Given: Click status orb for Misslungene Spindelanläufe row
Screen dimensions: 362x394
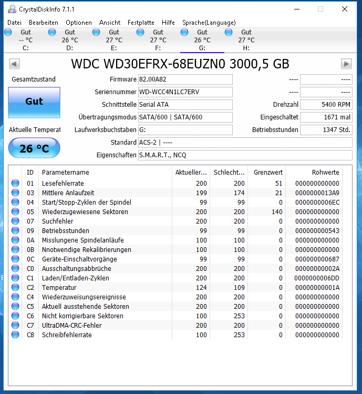Looking at the screenshot, I should click(x=15, y=240).
